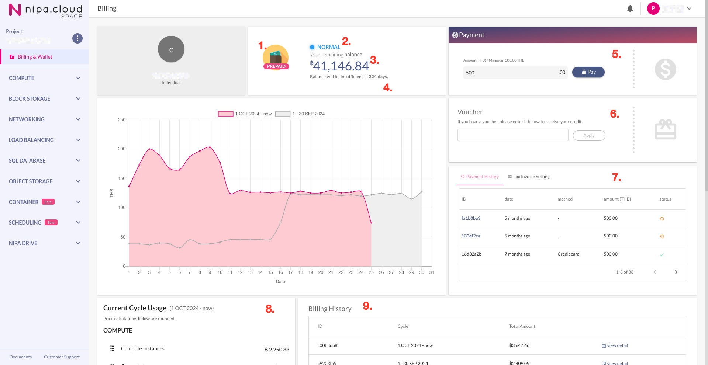Click the Credit card method cell
Image resolution: width=708 pixels, height=365 pixels.
pyautogui.click(x=569, y=254)
